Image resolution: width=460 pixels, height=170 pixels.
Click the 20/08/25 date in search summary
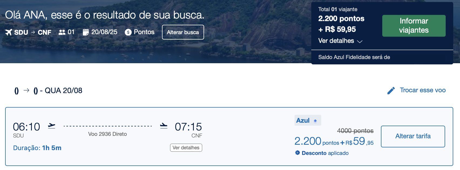104,32
